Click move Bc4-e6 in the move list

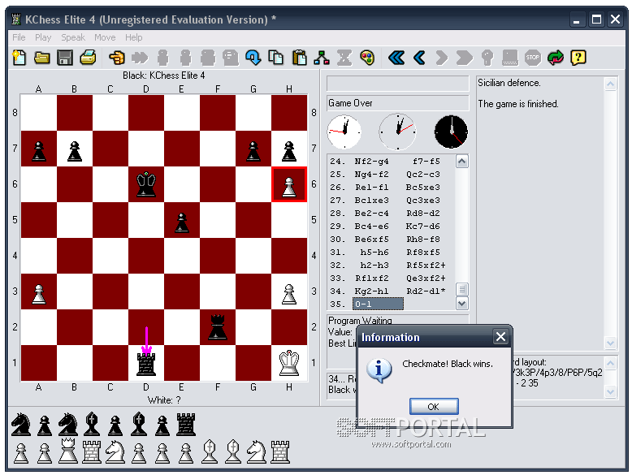tap(371, 226)
